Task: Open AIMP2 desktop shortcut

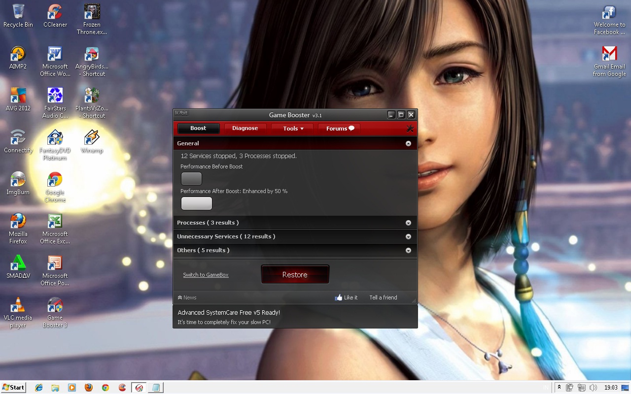Action: [18, 58]
